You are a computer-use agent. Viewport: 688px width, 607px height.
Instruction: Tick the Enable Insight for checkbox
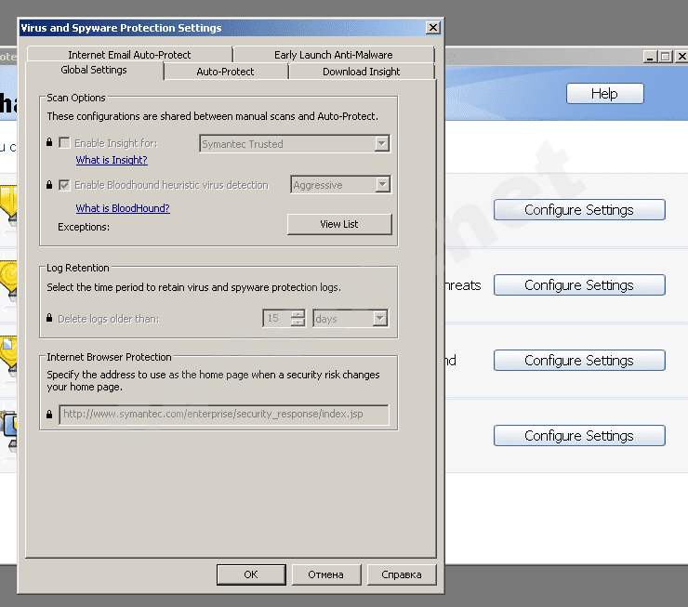(64, 142)
